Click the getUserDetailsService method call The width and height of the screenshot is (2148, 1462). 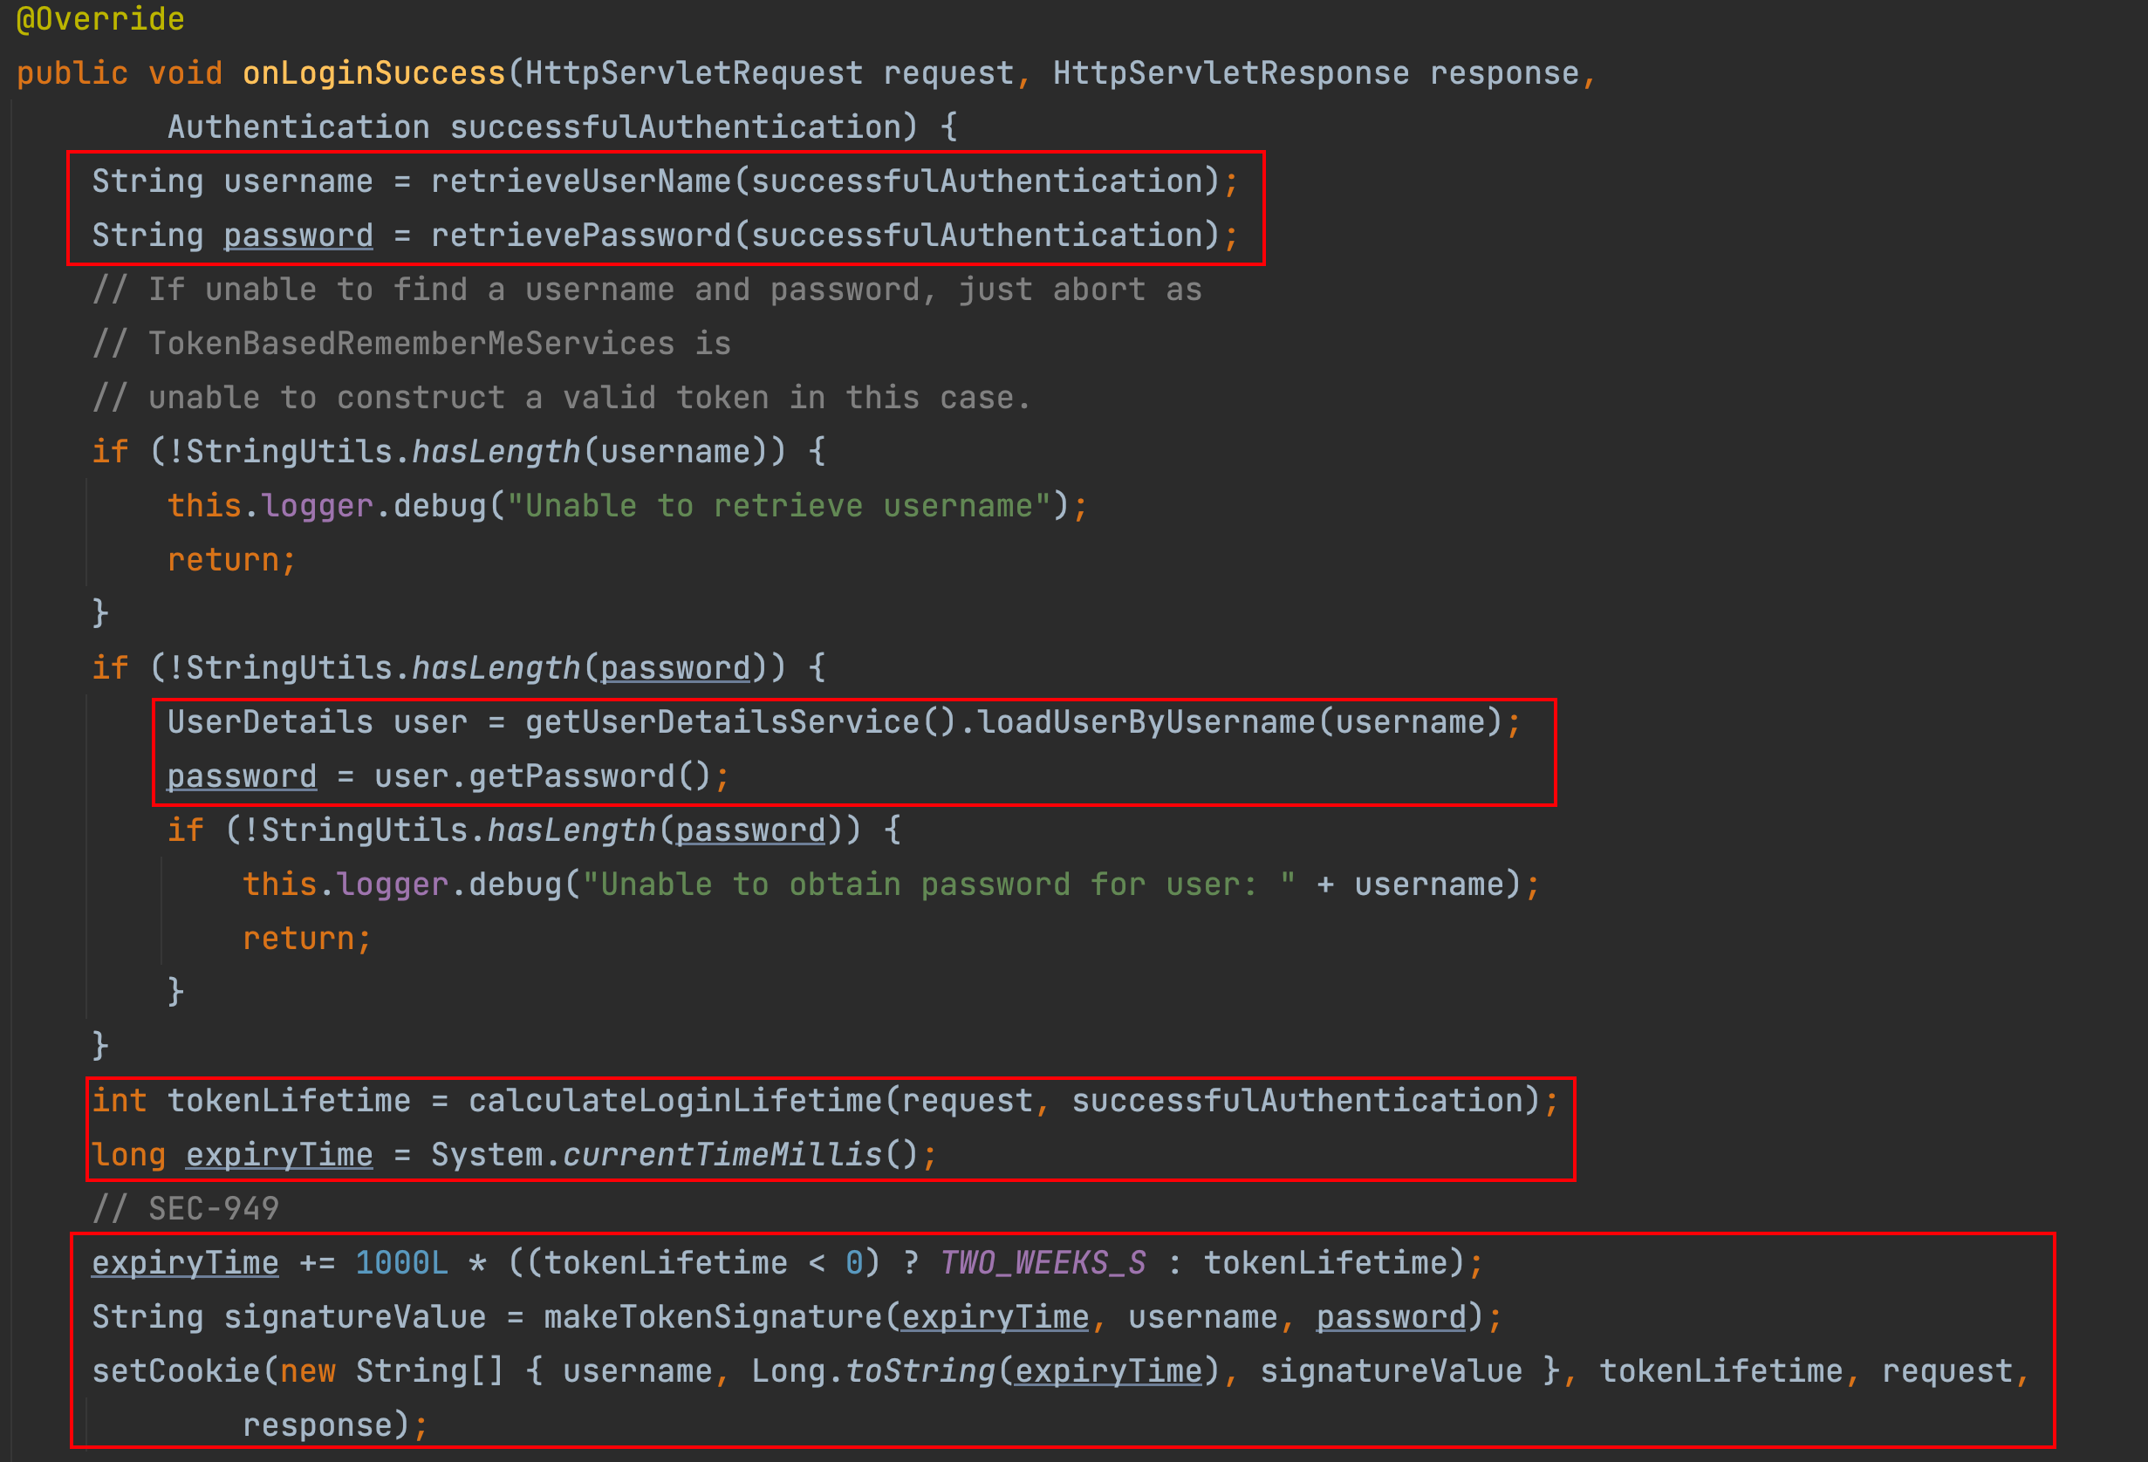coord(722,722)
